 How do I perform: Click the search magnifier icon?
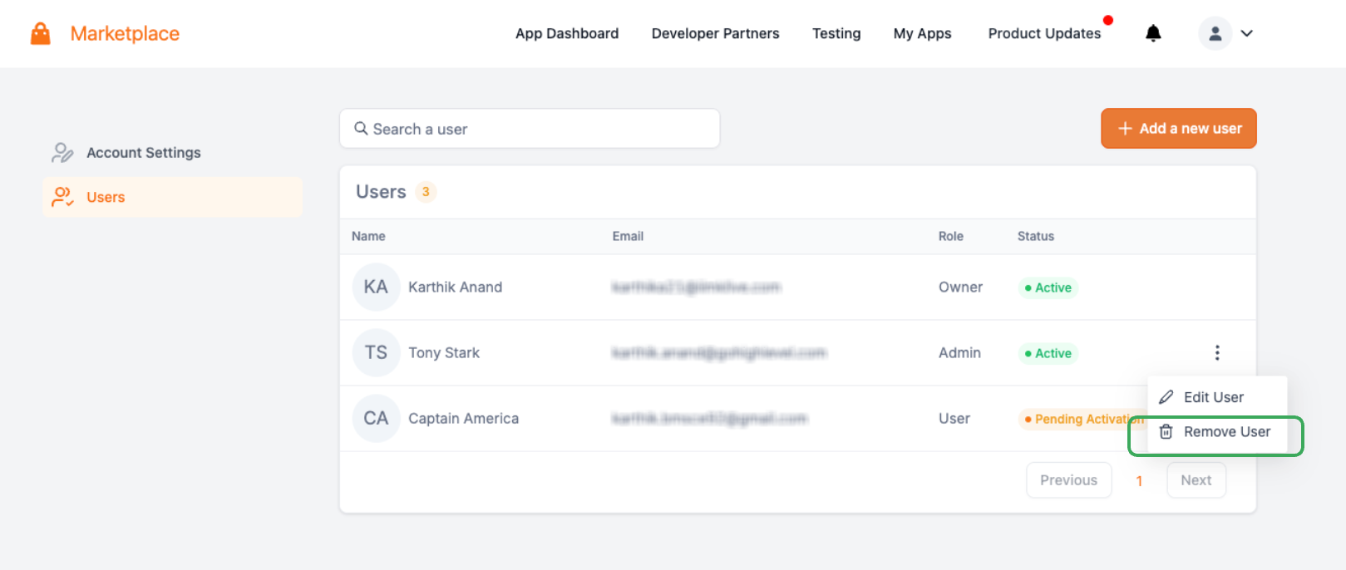coord(361,129)
